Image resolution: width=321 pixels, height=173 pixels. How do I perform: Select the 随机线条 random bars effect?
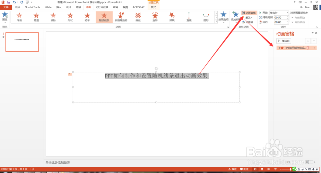coord(104,17)
